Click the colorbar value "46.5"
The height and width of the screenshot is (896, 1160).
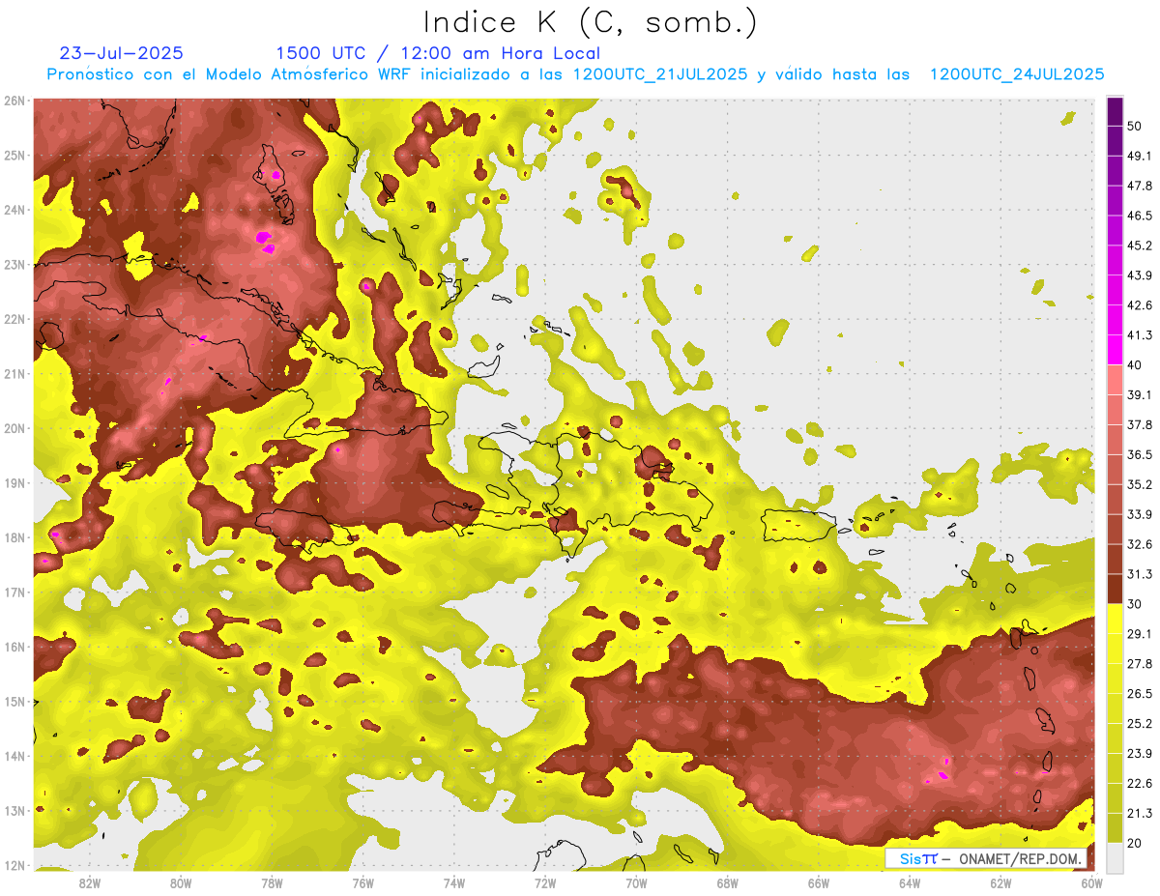click(x=1139, y=216)
